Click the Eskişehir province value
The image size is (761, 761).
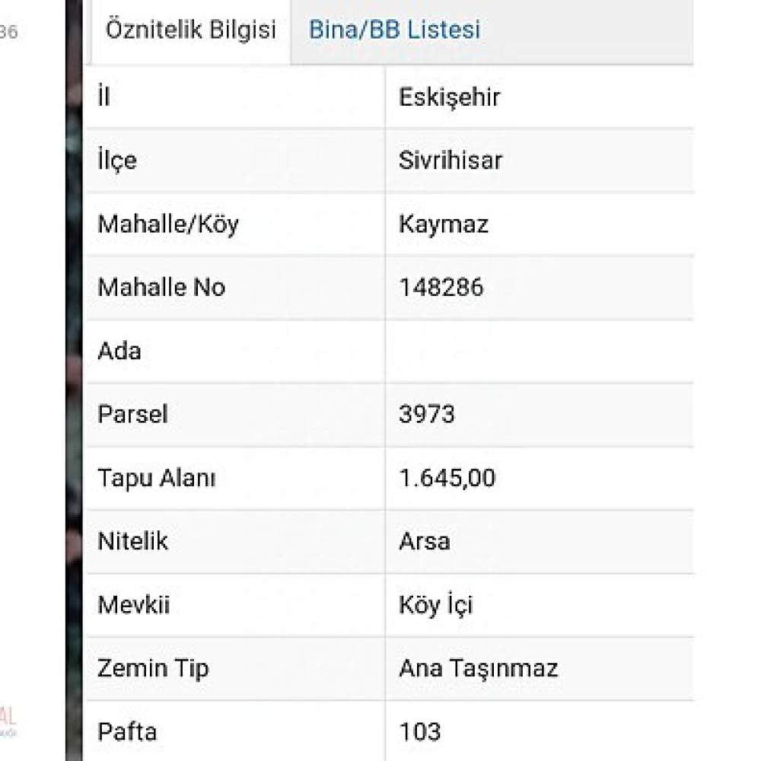click(449, 97)
